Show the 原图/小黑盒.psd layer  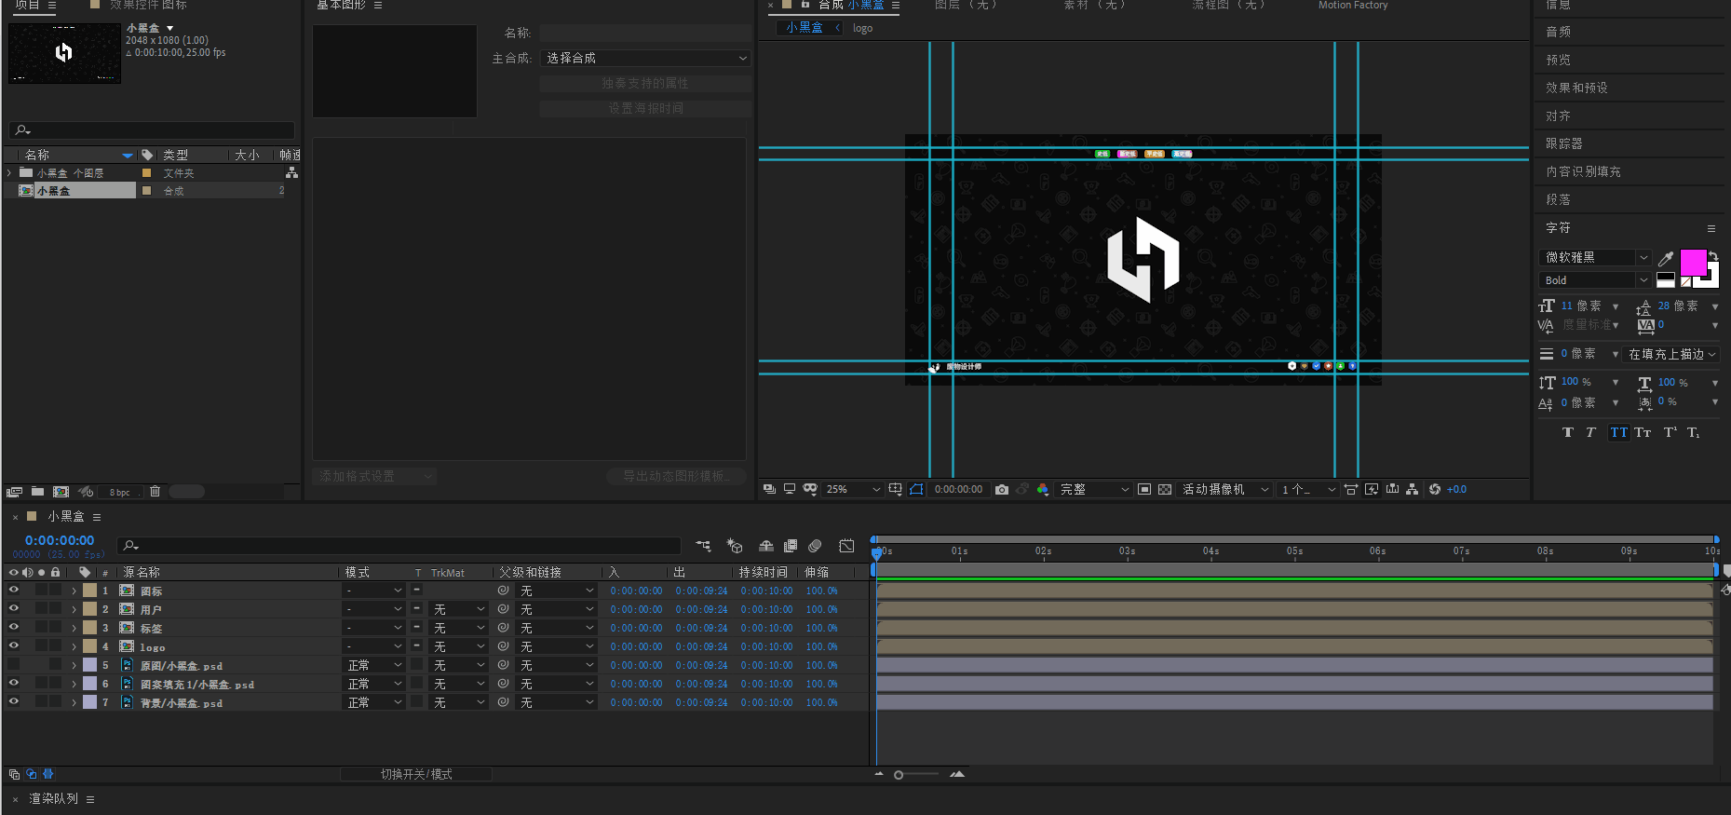[13, 664]
